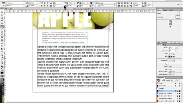Select the [Papper] swatch row
The image size is (183, 103).
169,88
